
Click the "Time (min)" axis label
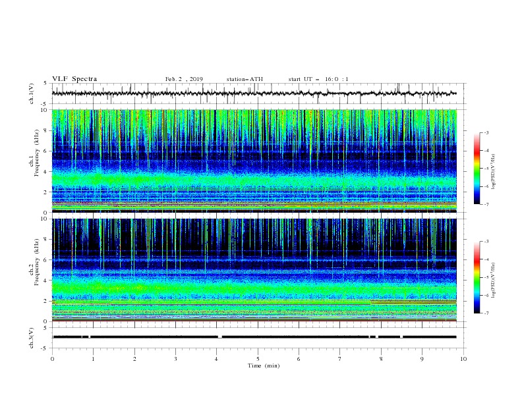click(264, 365)
